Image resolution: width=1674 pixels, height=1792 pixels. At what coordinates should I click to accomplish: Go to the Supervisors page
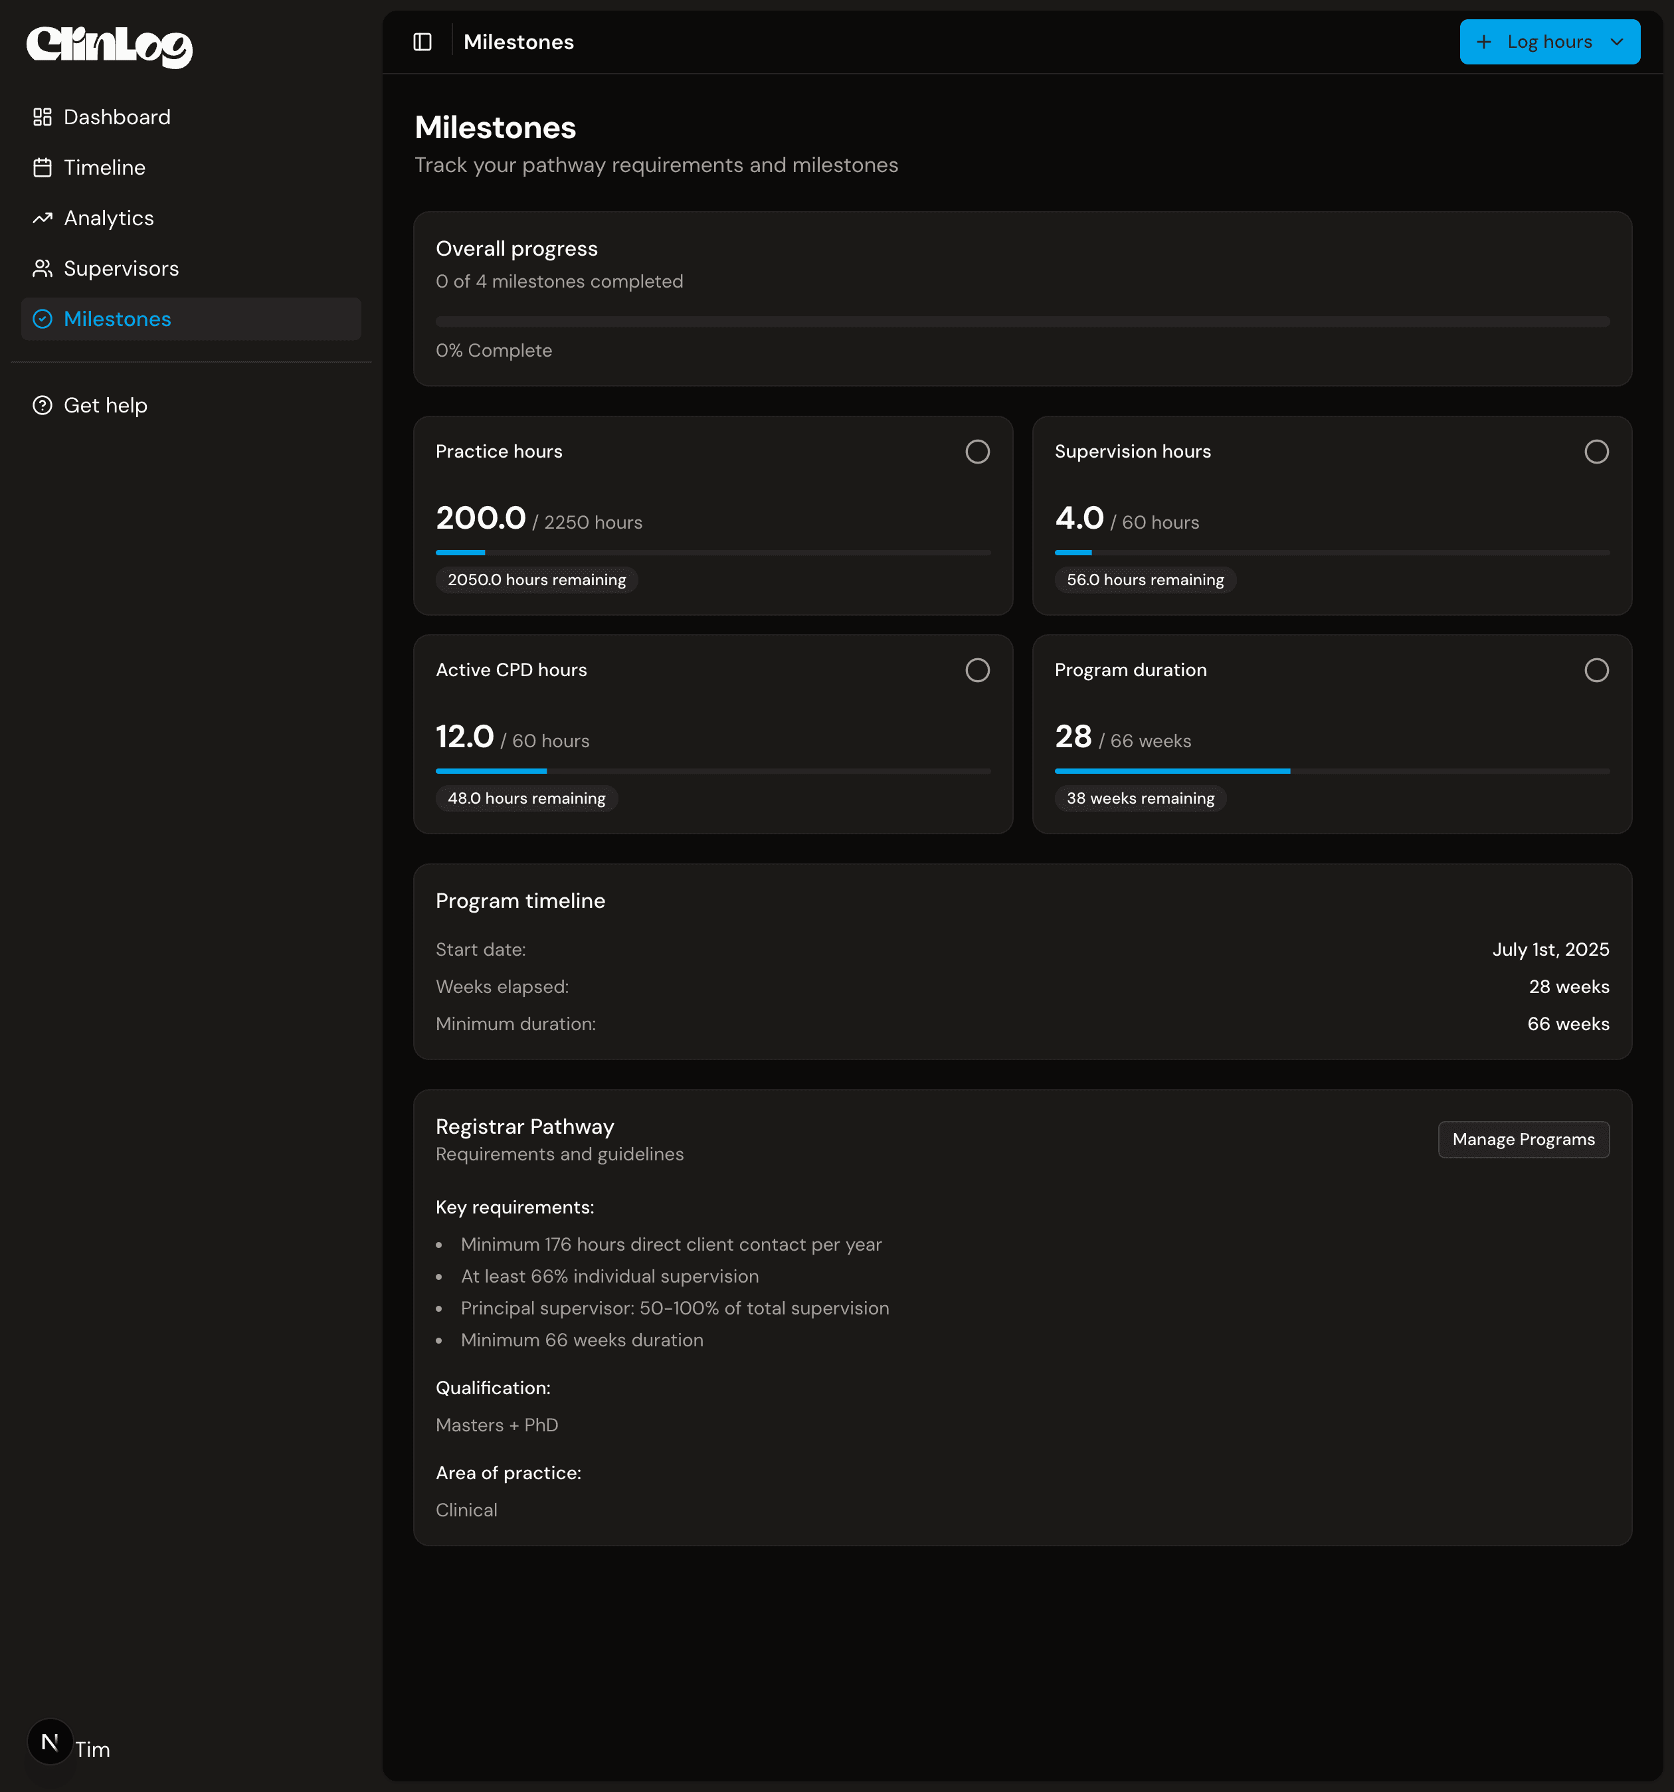coord(121,268)
